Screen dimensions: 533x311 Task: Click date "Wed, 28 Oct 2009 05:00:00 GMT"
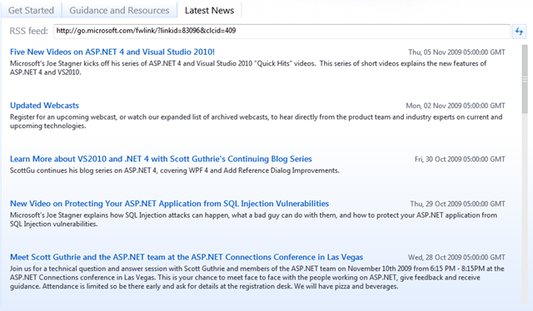click(456, 257)
